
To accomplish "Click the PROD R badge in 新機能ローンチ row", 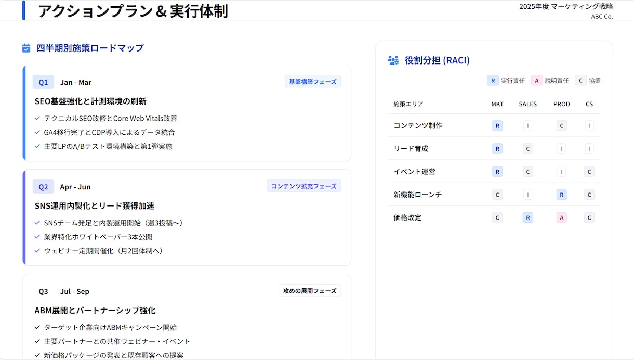I will (x=561, y=195).
